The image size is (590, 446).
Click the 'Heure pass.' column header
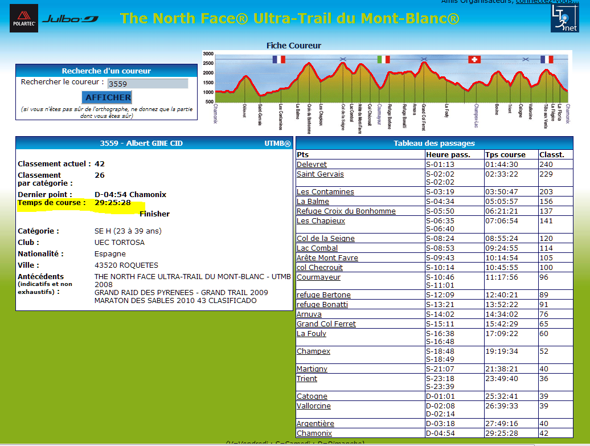[448, 155]
